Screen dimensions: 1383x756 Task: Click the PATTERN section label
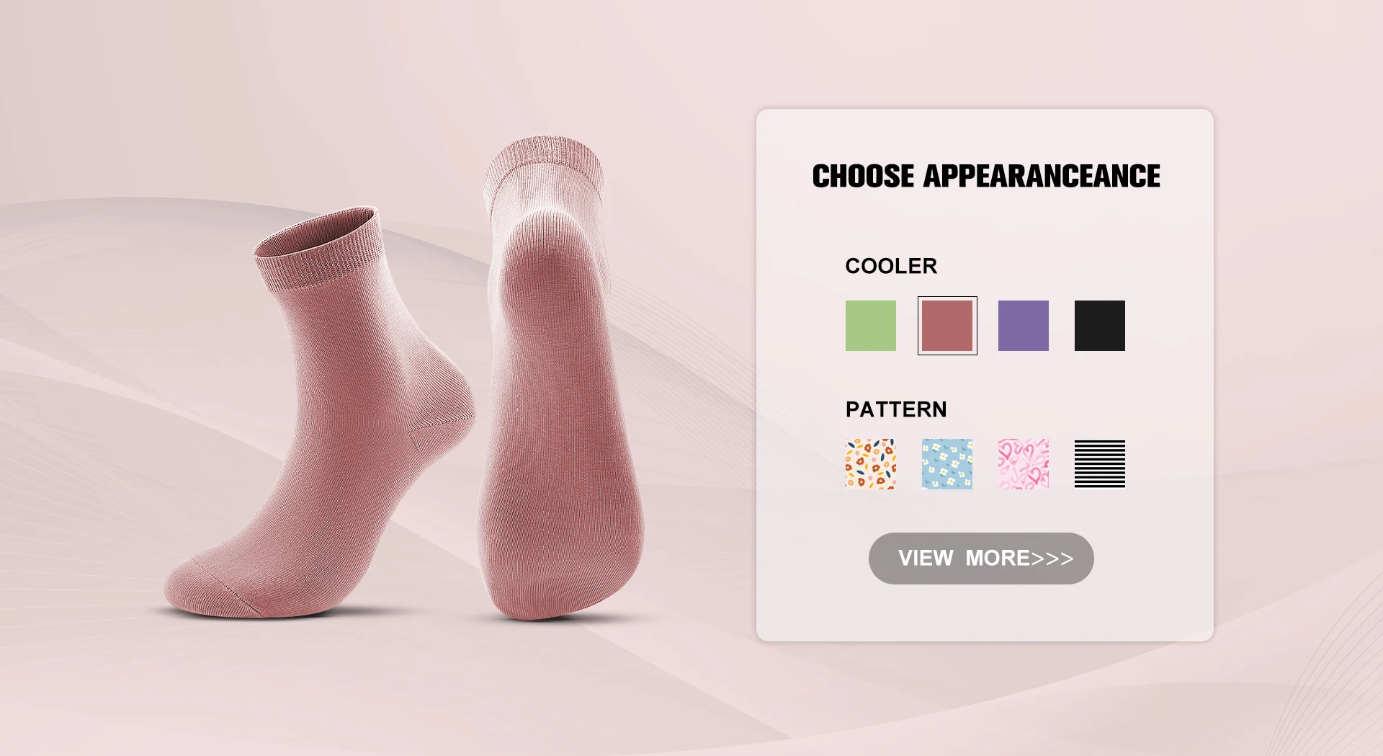896,409
